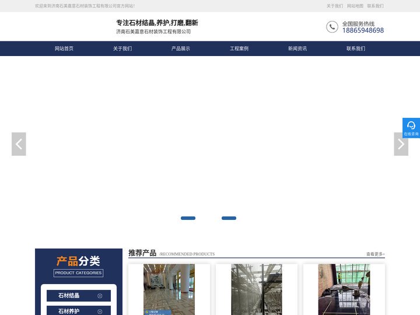Click the company name 济南石美嘉意石材装饰工程有限公司
Image resolution: width=420 pixels, height=315 pixels.
[x=153, y=32]
